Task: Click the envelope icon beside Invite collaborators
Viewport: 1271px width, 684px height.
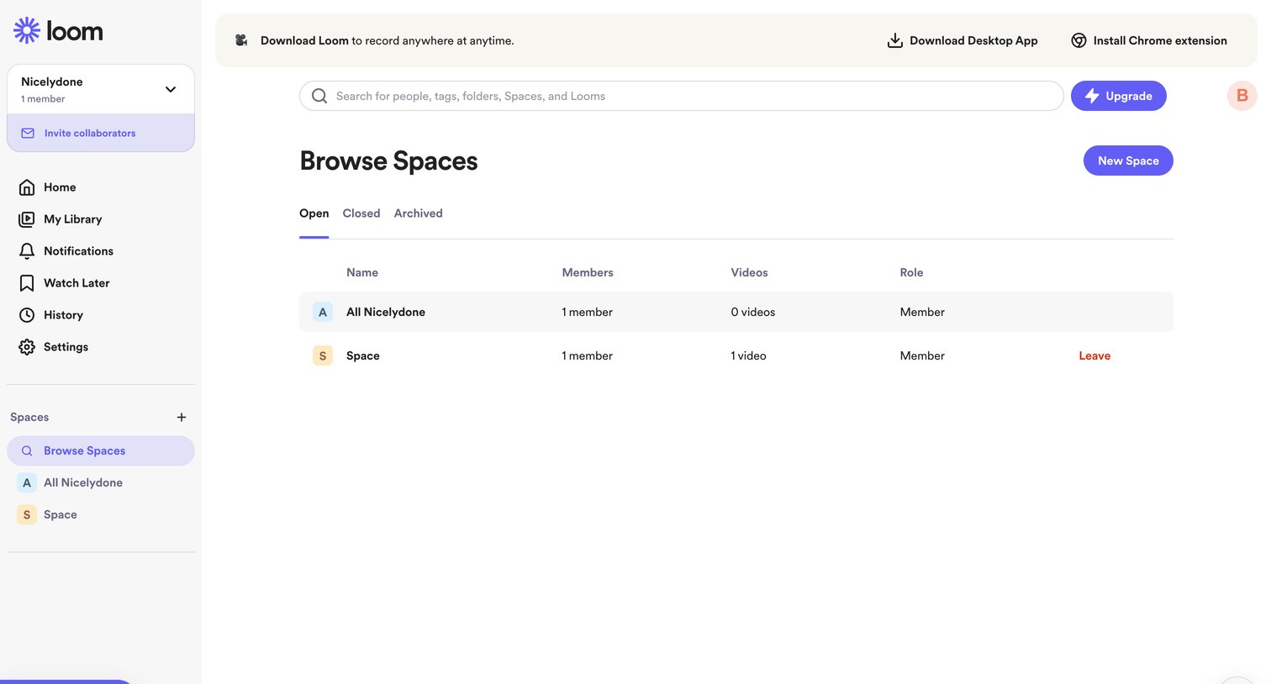Action: point(28,134)
